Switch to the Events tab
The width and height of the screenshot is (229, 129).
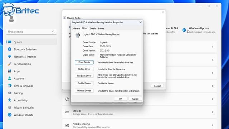point(101,29)
